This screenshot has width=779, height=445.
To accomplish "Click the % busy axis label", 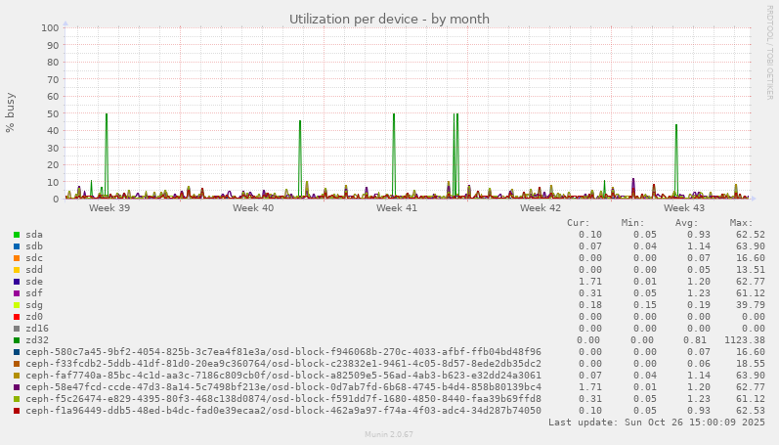I will 12,113.
